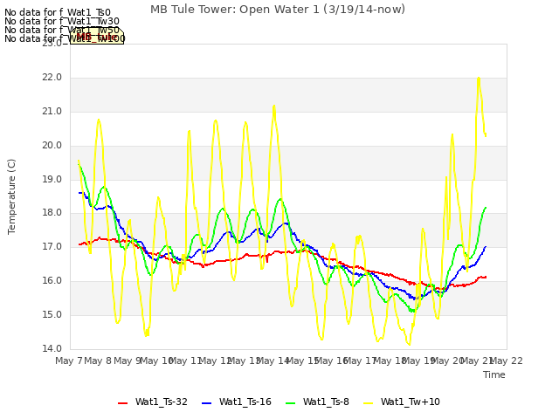Viewport: 559px width, 419px height.
Task: Click the yellow peak near 22.0 on May 21
Action: 479,78
